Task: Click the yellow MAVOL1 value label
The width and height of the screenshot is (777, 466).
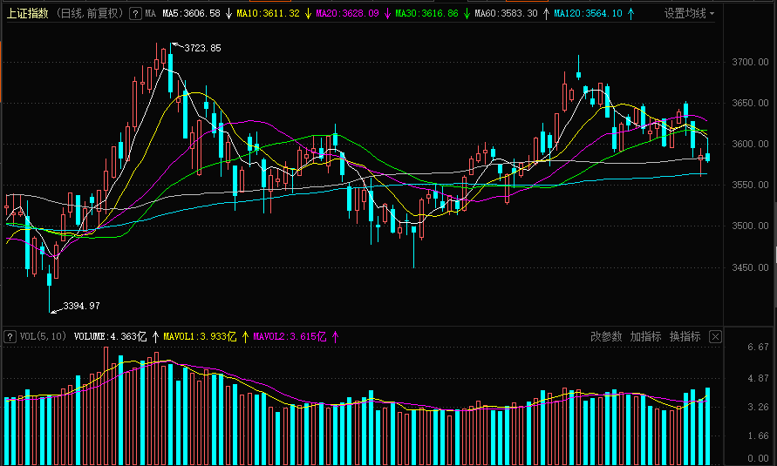Action: (x=200, y=336)
